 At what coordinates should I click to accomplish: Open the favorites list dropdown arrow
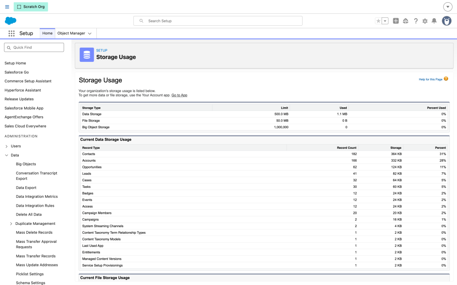(385, 21)
